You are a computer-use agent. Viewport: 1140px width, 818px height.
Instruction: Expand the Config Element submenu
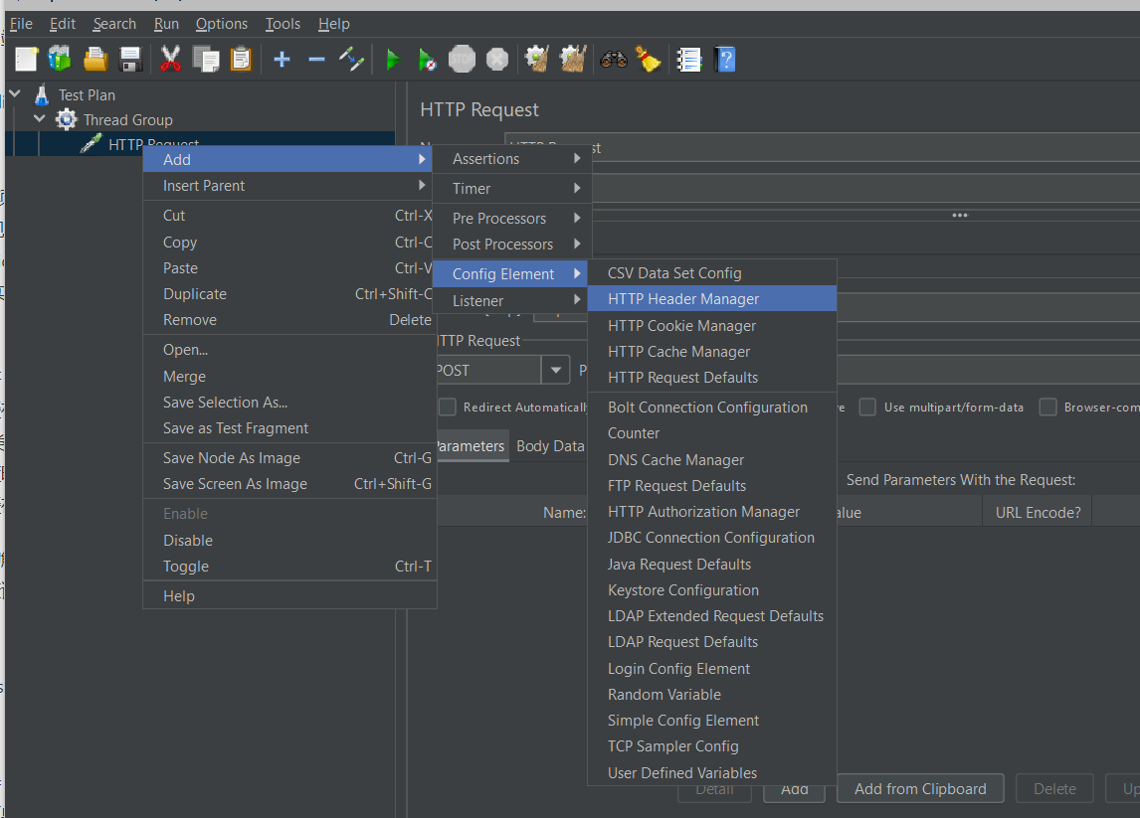[x=509, y=274]
